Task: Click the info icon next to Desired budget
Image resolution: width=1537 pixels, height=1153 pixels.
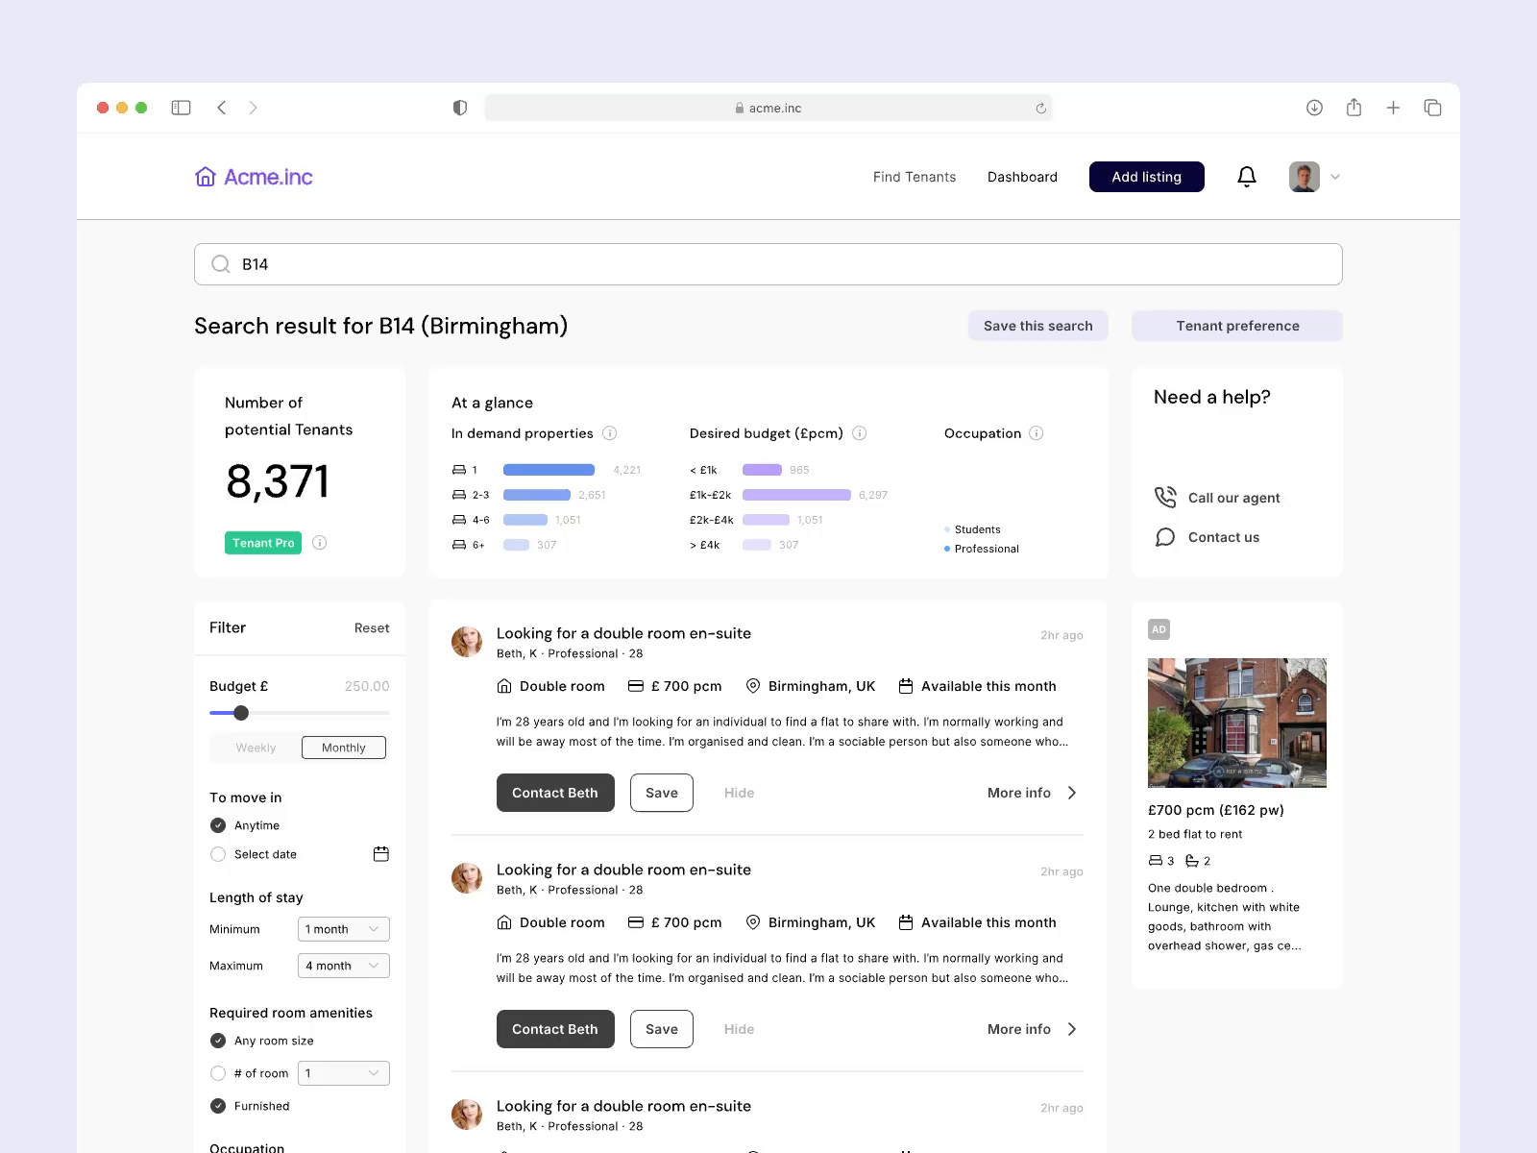Action: (x=858, y=433)
